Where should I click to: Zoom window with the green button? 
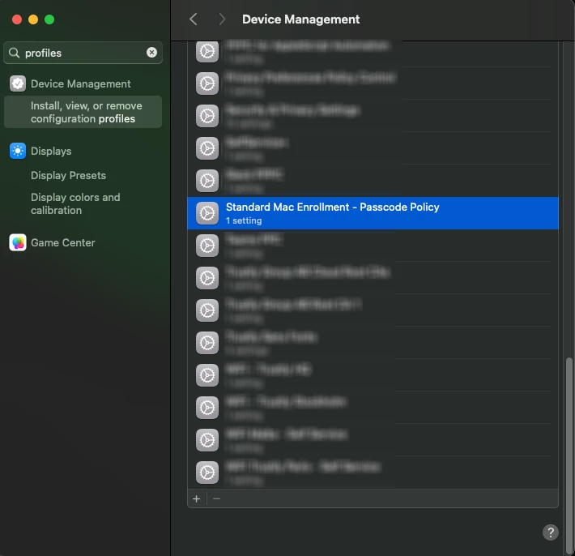click(49, 19)
